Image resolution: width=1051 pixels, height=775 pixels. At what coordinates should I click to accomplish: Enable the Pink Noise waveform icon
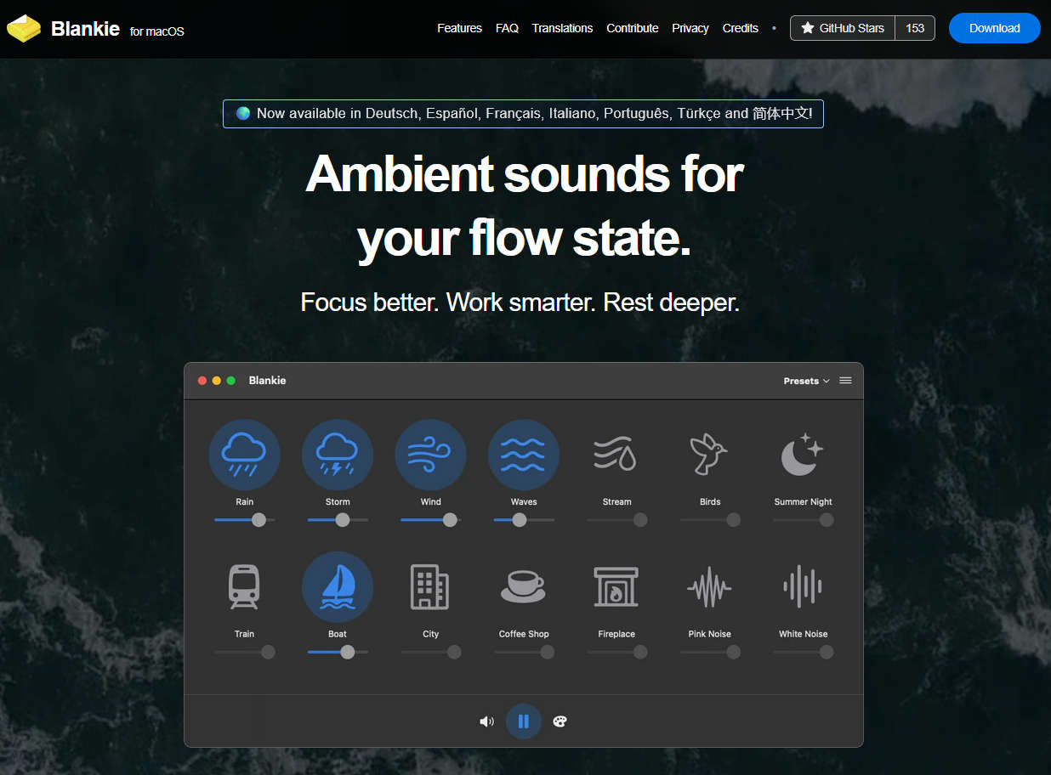(710, 587)
